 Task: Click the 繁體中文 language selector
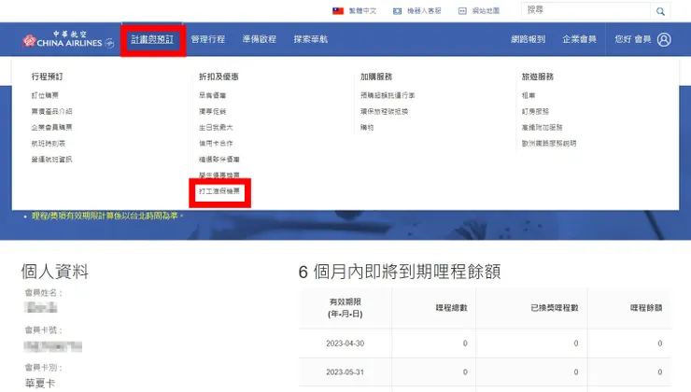click(x=362, y=10)
